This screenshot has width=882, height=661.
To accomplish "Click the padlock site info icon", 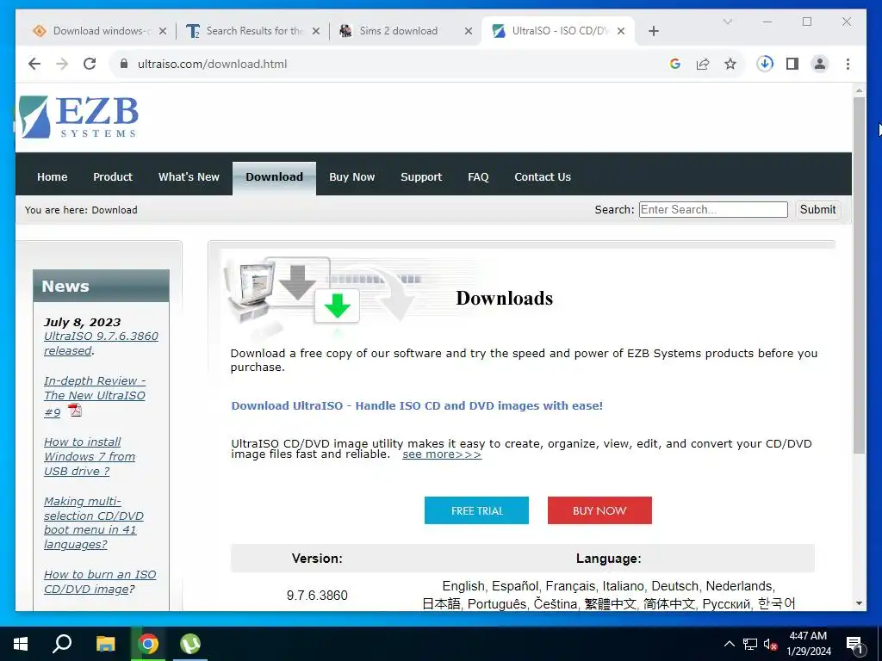I will coord(124,64).
